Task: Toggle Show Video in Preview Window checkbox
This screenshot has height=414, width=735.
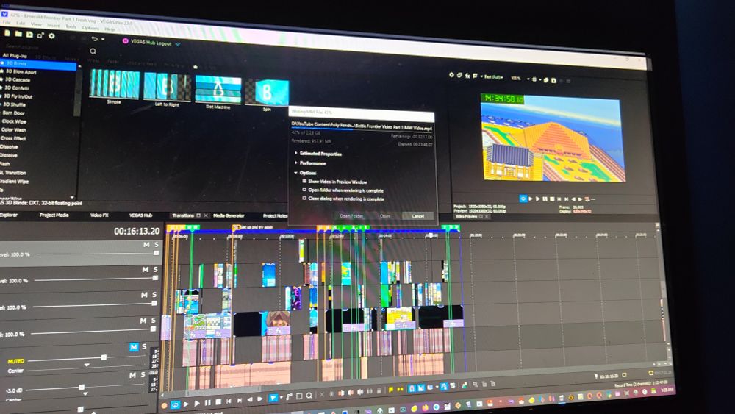Action: (304, 181)
